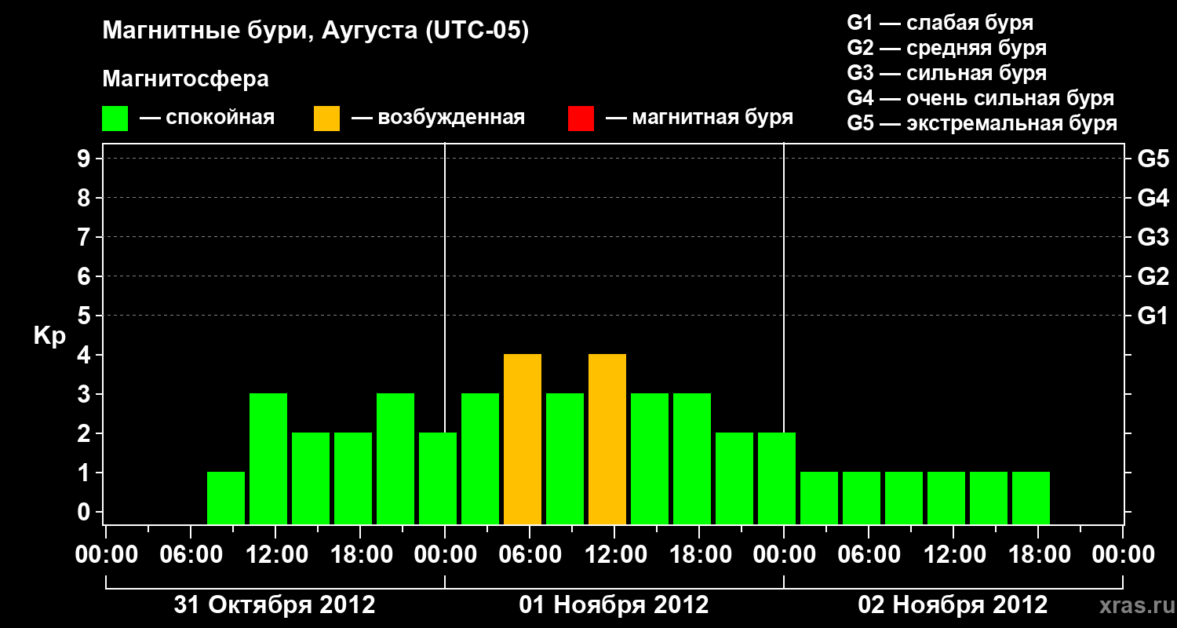This screenshot has height=628, width=1177.
Task: Click the '18:00' tick label under 02 November
Action: click(x=1038, y=555)
